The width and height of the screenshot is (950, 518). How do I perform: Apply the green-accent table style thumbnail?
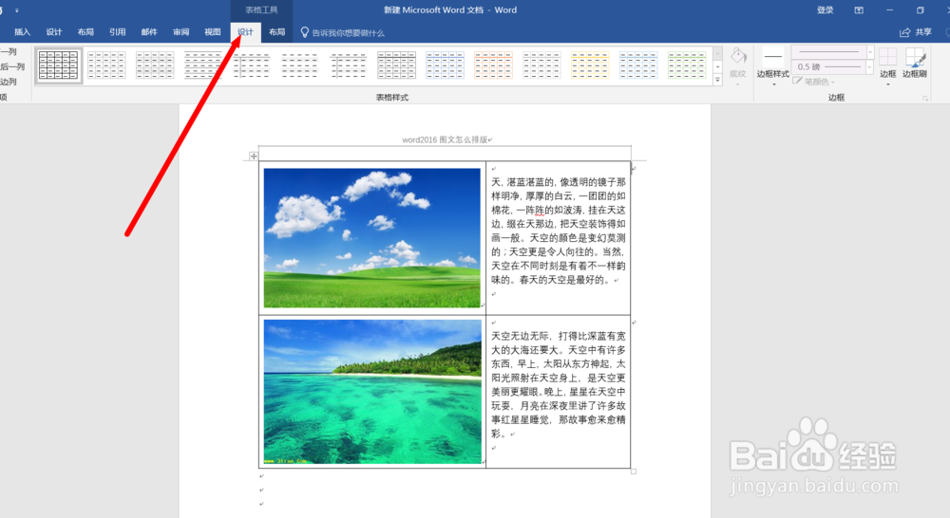click(x=687, y=65)
